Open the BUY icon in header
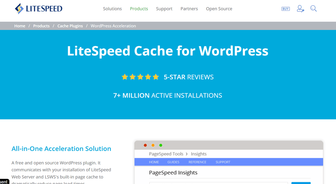Screen dimensions: 336x184 [x=285, y=9]
